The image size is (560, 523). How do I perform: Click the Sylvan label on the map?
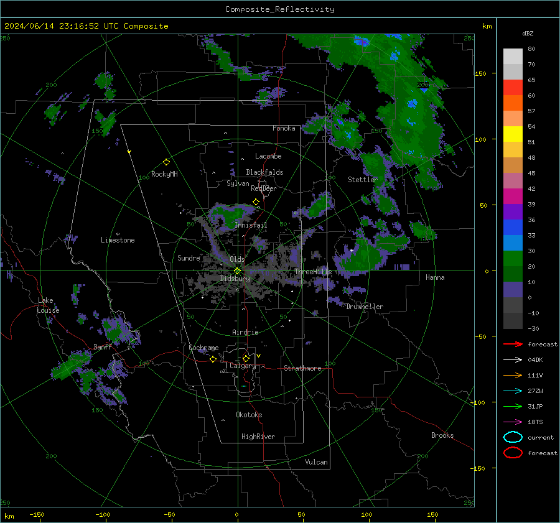(238, 183)
